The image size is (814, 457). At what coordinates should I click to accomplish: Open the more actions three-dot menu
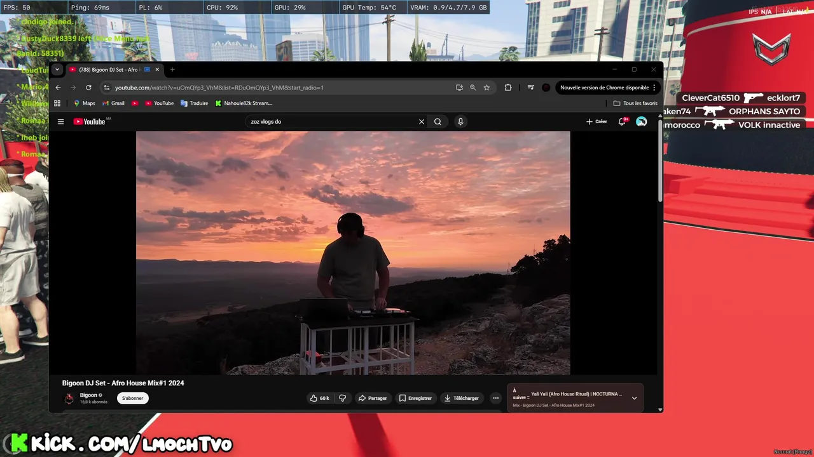495,398
